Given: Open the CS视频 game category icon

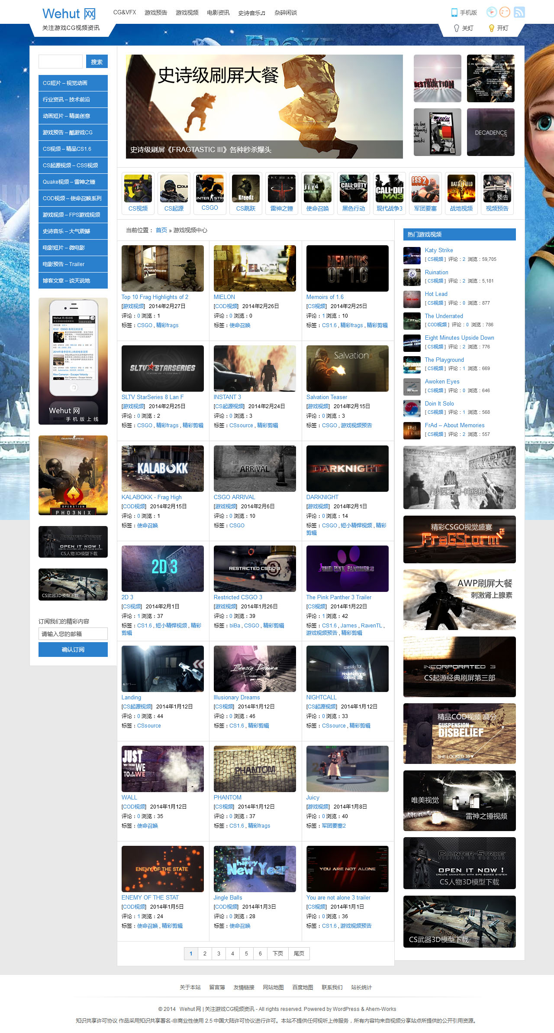Looking at the screenshot, I should pos(138,193).
